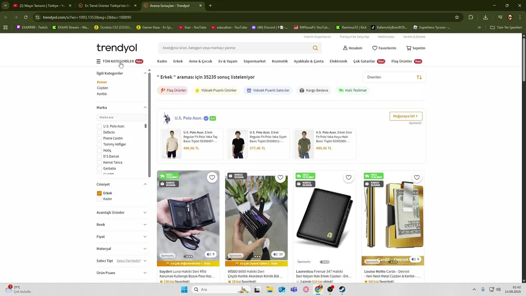
Task: Favorite the Louise Motto Cardx heart
Action: [417, 178]
